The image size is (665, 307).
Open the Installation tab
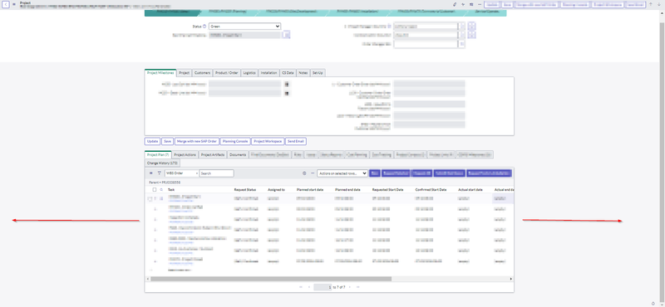point(268,73)
